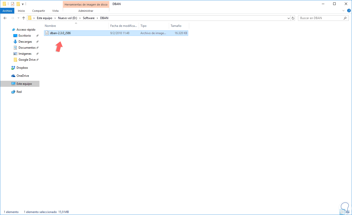Click the date 9/2/2018 11:48

click(120, 33)
